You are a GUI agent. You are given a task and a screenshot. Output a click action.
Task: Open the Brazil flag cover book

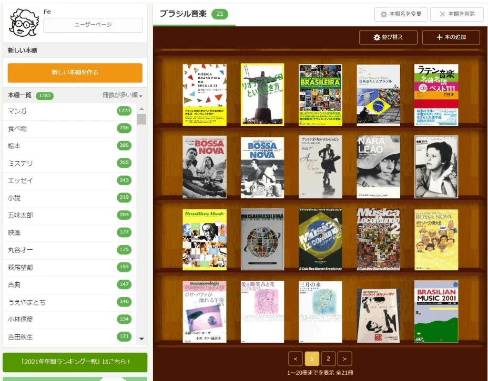click(378, 96)
